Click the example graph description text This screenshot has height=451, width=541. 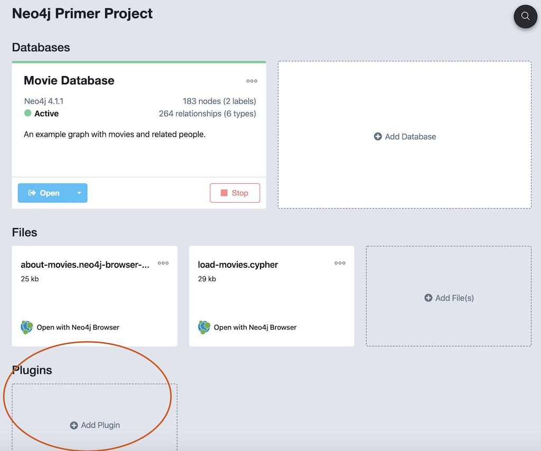tap(115, 134)
